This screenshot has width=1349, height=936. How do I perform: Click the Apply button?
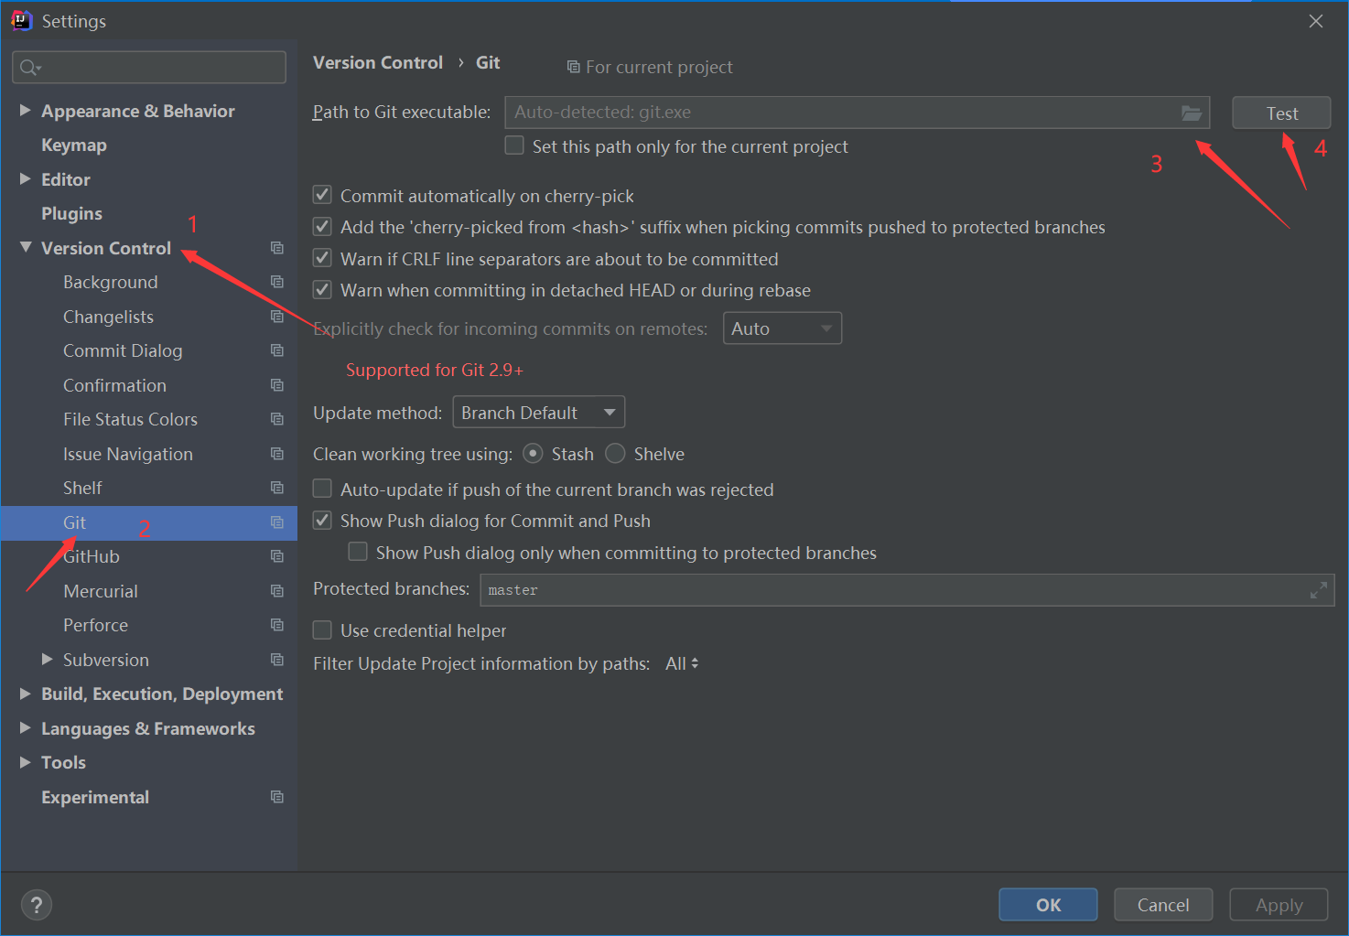[1279, 905]
